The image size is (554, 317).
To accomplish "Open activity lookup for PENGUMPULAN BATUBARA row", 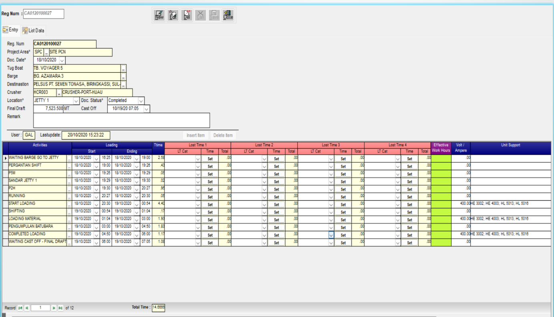I will (69, 227).
